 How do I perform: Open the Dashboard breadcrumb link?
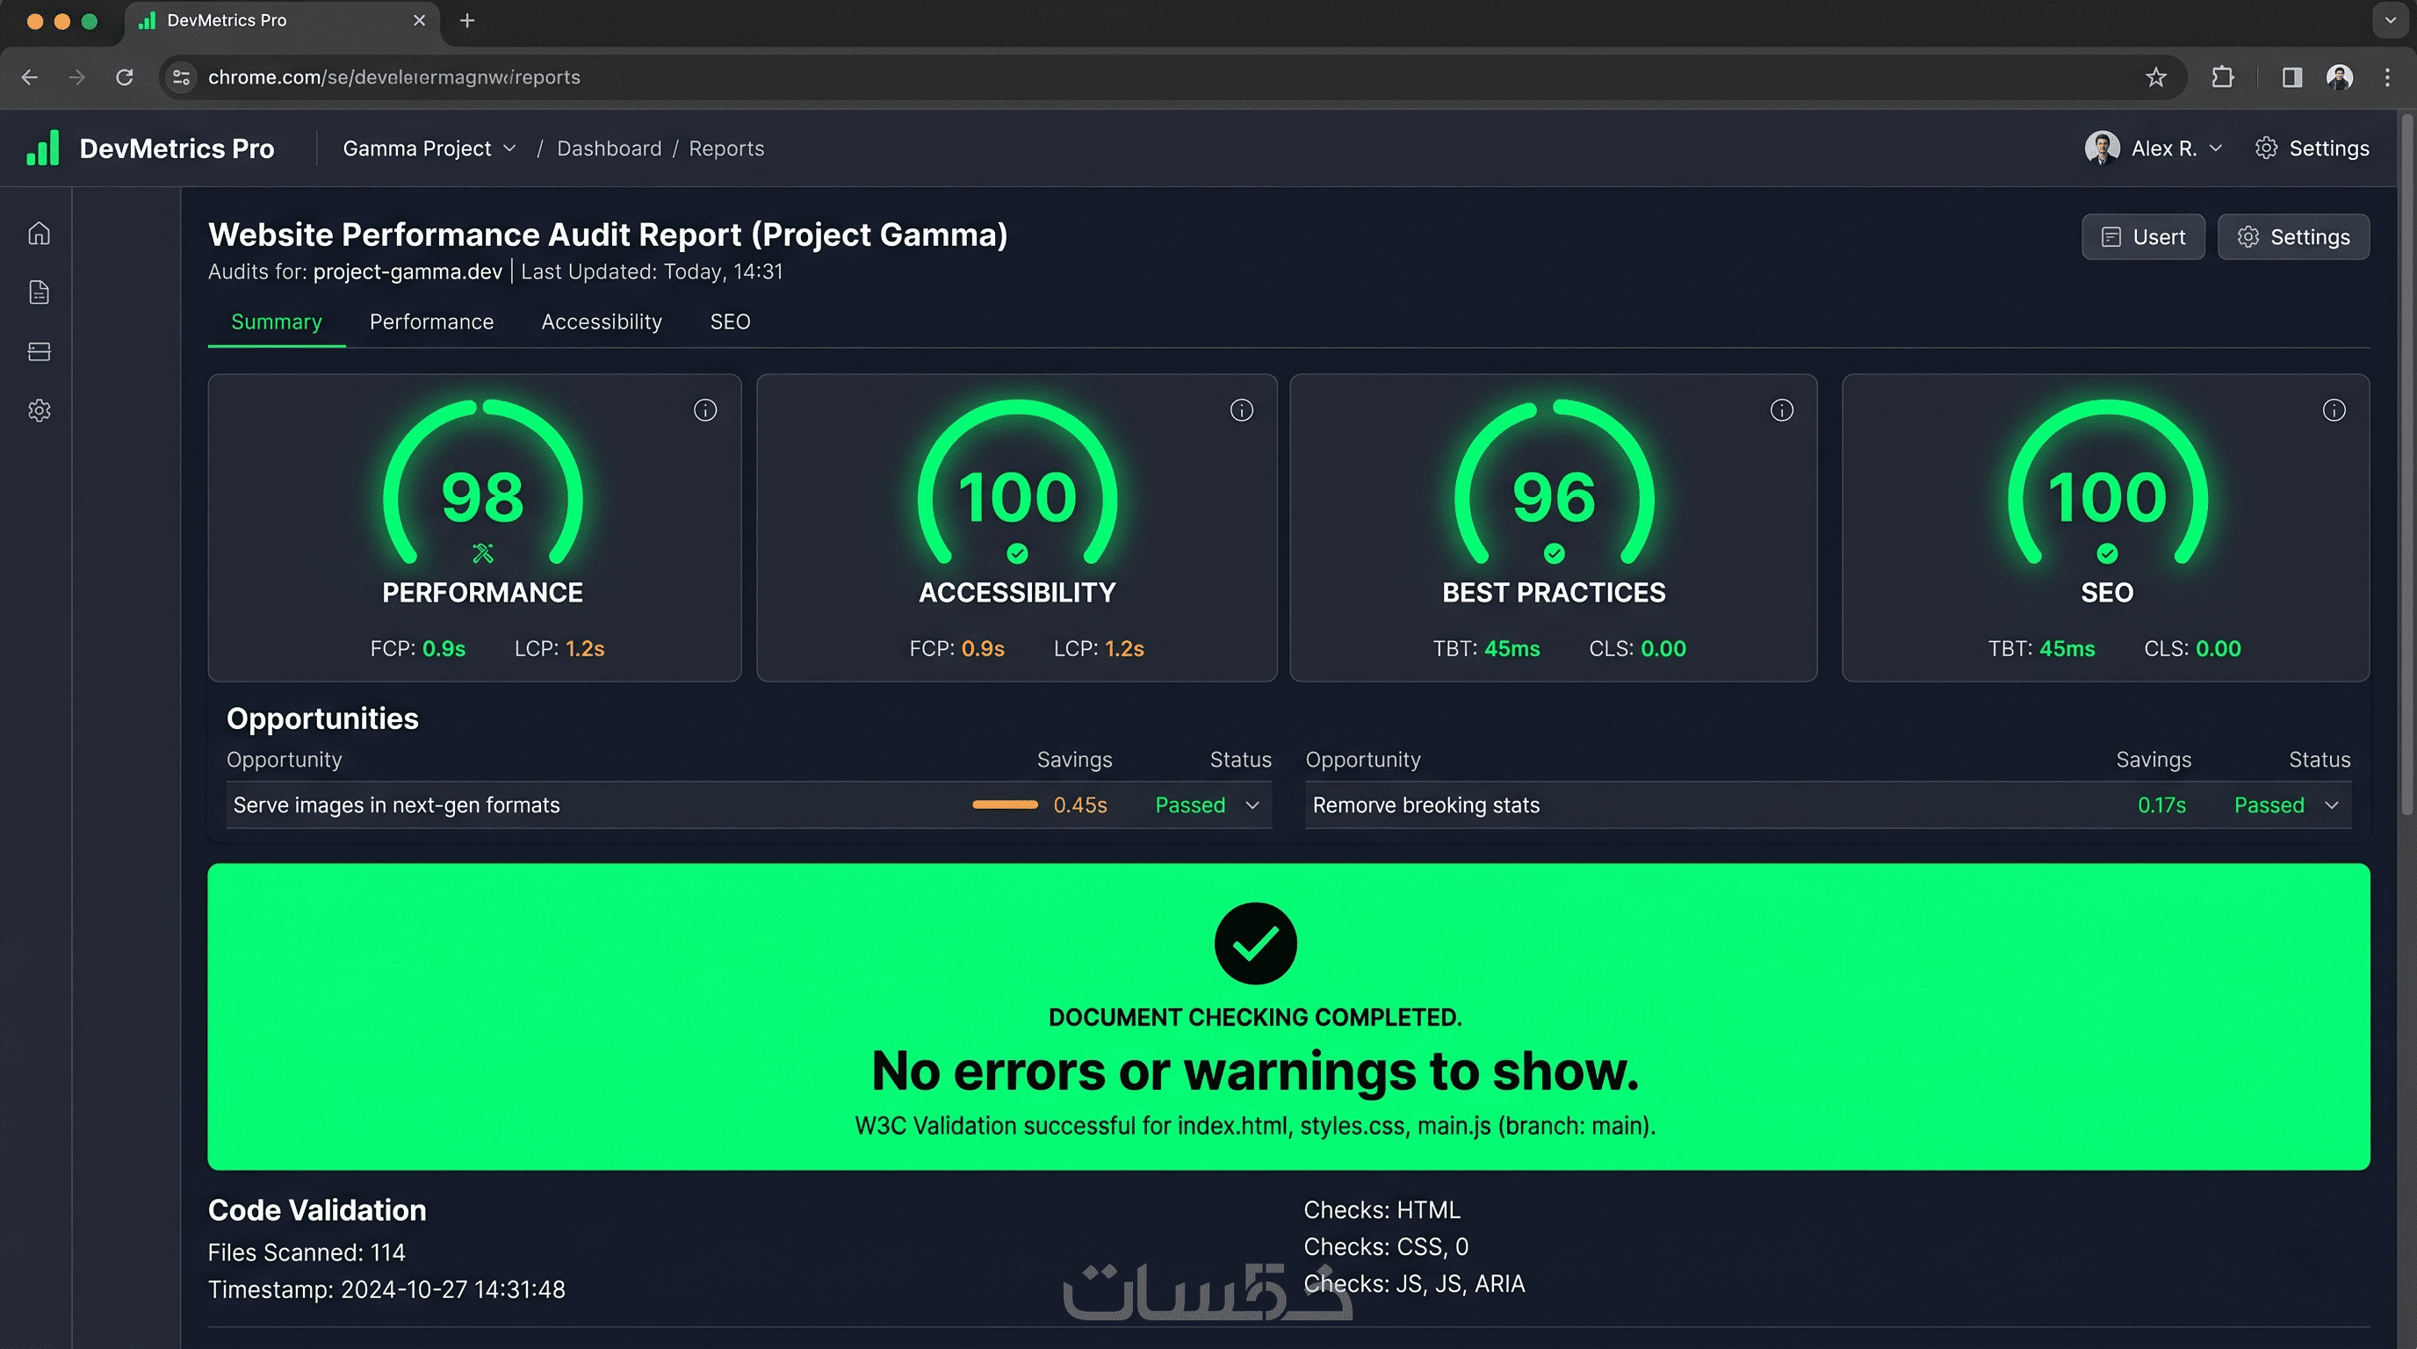coord(609,148)
